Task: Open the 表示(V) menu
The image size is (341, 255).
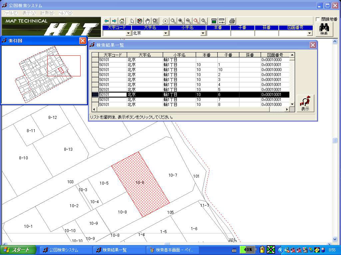Action: [x=29, y=13]
